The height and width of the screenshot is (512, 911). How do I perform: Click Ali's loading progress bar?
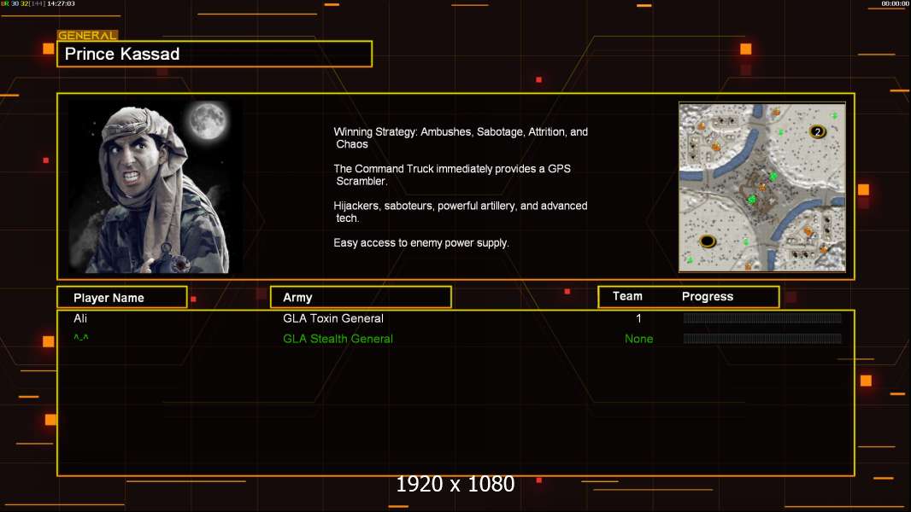[x=762, y=317]
